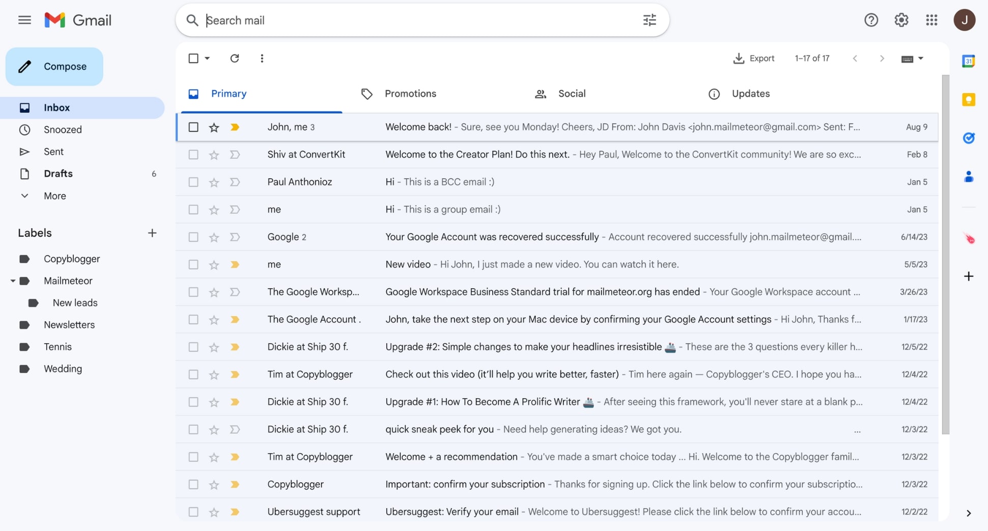988x531 pixels.
Task: Click the search magnifier icon
Action: tap(192, 20)
